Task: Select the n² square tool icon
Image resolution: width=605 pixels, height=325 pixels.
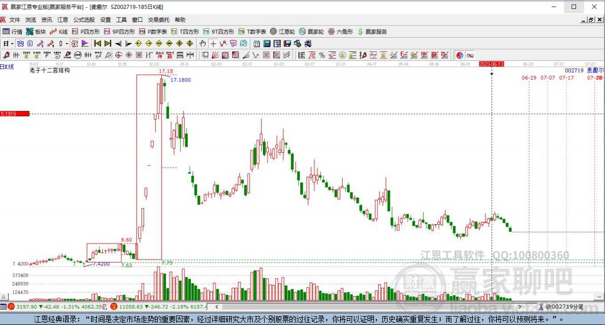Action: coord(98,55)
